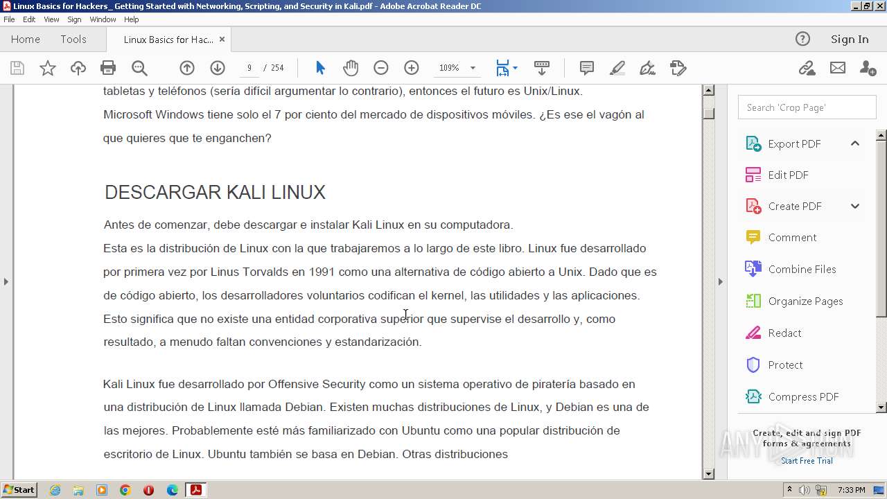Viewport: 887px width, 499px height.
Task: Zoom out with minus icon
Action: click(x=381, y=68)
